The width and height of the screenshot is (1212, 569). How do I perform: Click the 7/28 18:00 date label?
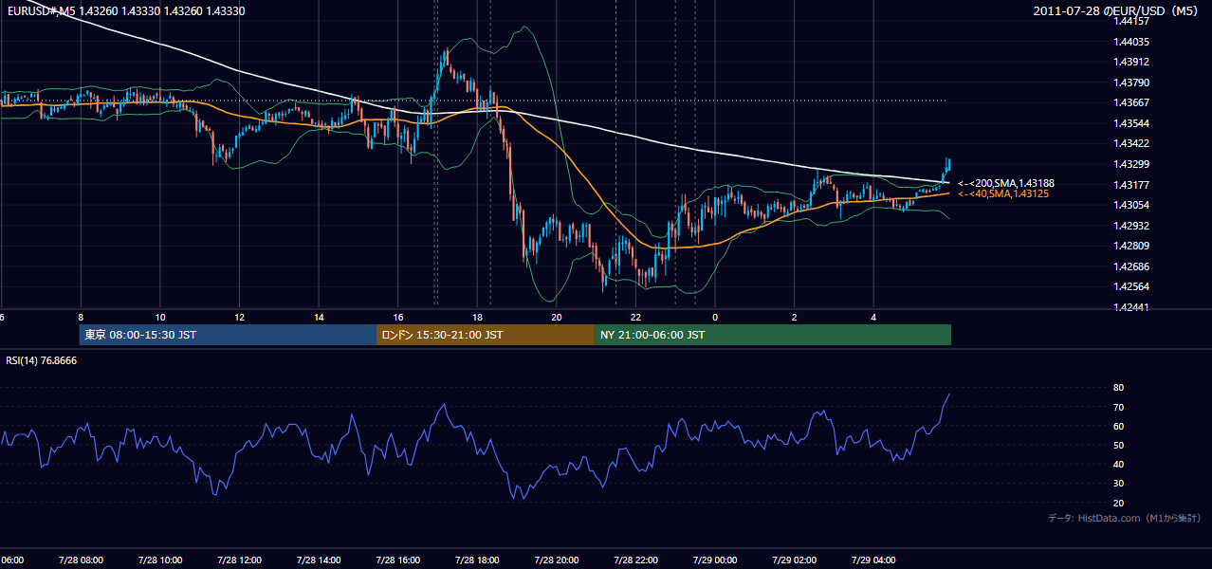pos(477,560)
